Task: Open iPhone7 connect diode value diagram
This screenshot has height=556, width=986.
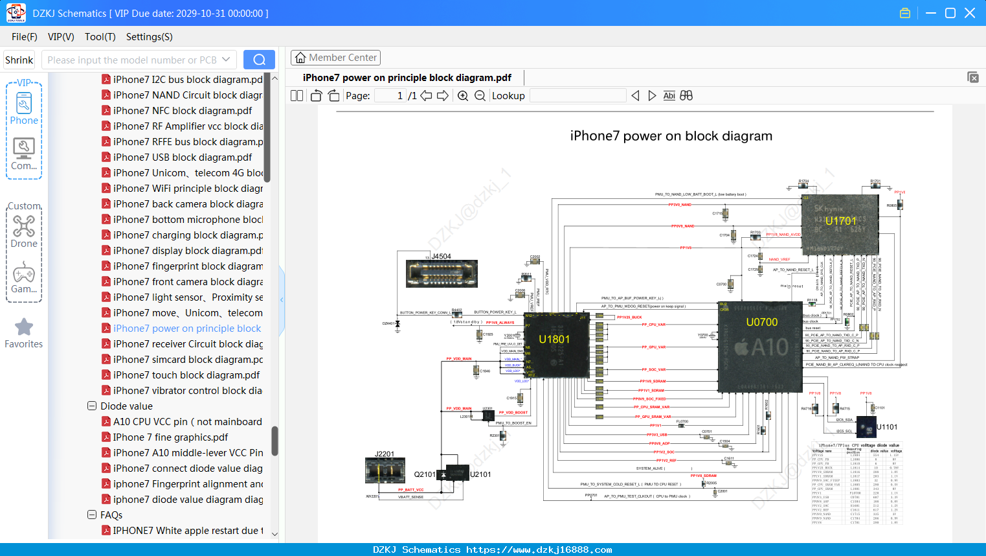Action: click(183, 469)
